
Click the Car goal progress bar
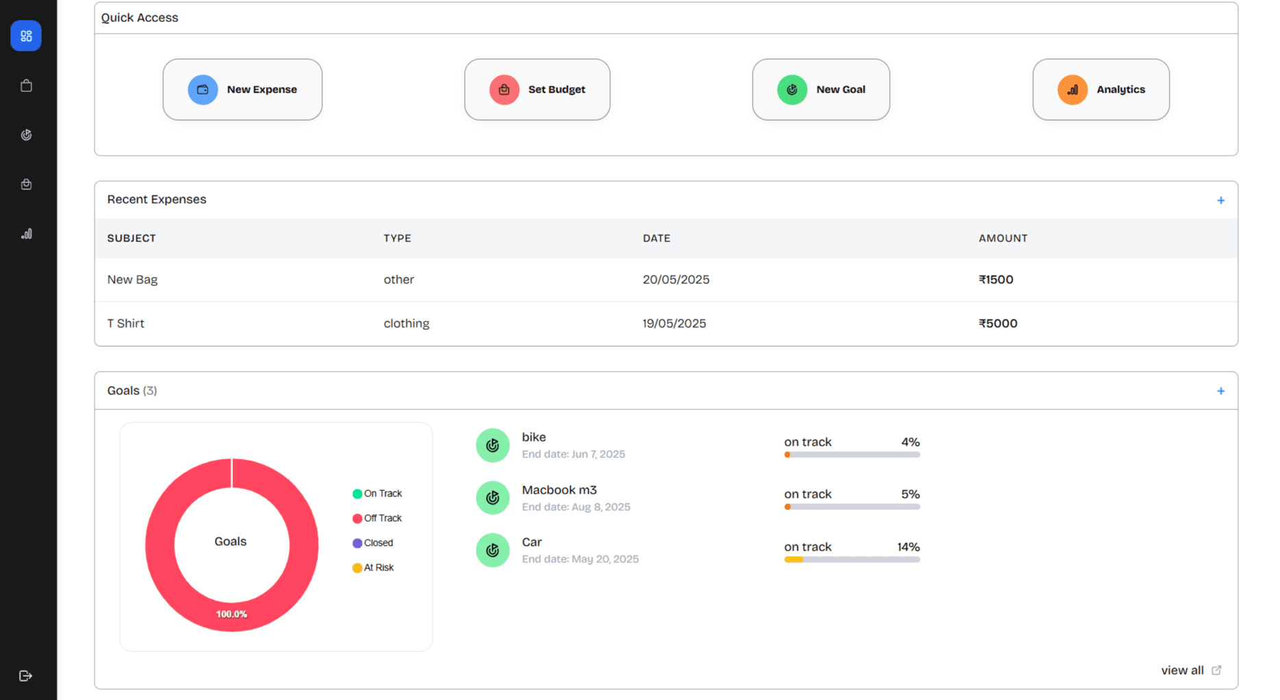[x=852, y=559]
